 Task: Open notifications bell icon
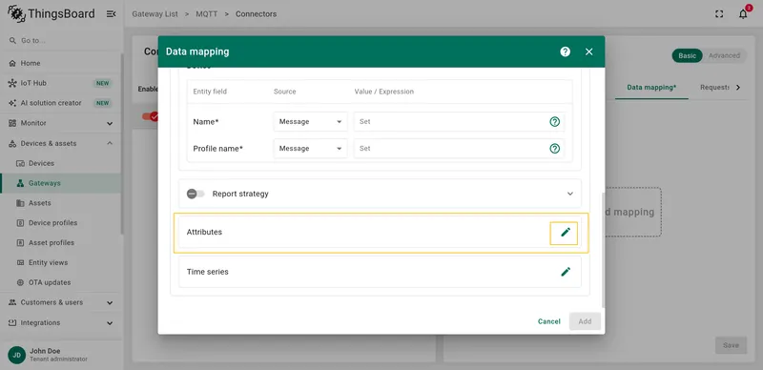pos(743,14)
